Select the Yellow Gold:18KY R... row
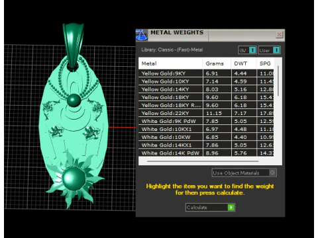The width and height of the screenshot is (318, 238). pyautogui.click(x=206, y=105)
